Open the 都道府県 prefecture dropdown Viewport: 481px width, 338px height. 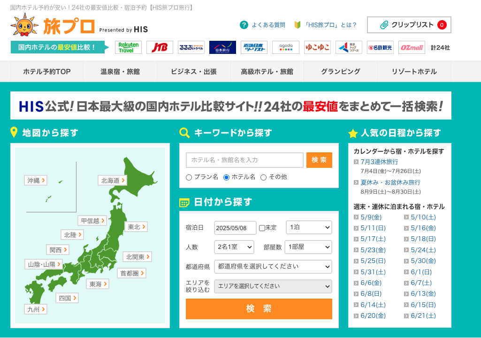(x=273, y=267)
